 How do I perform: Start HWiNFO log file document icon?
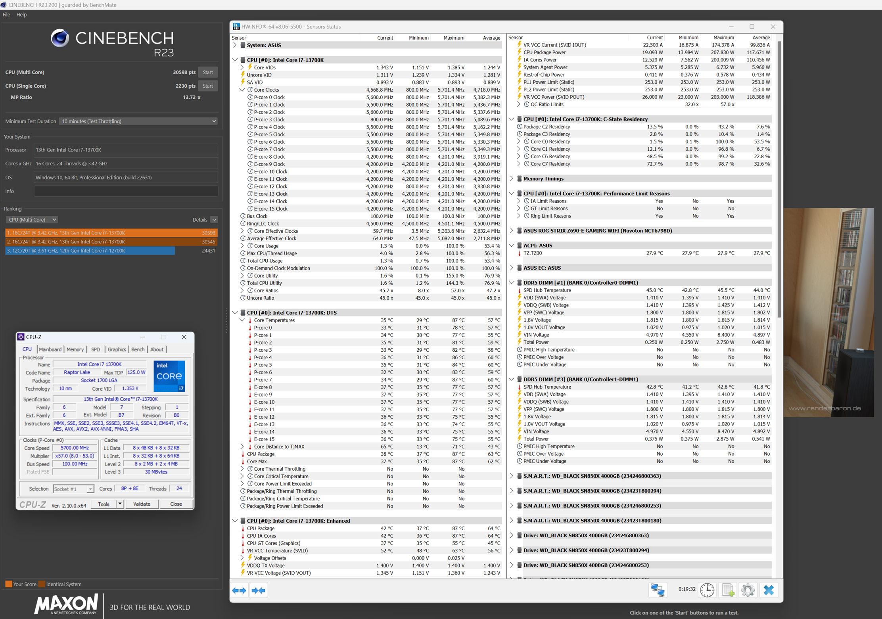(x=728, y=590)
